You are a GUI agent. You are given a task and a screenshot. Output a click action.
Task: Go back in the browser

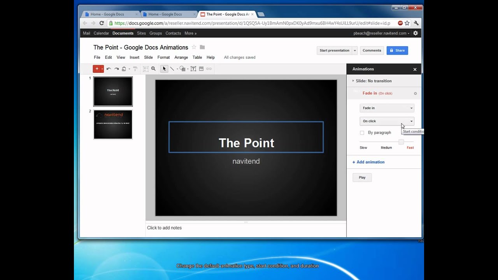85,23
